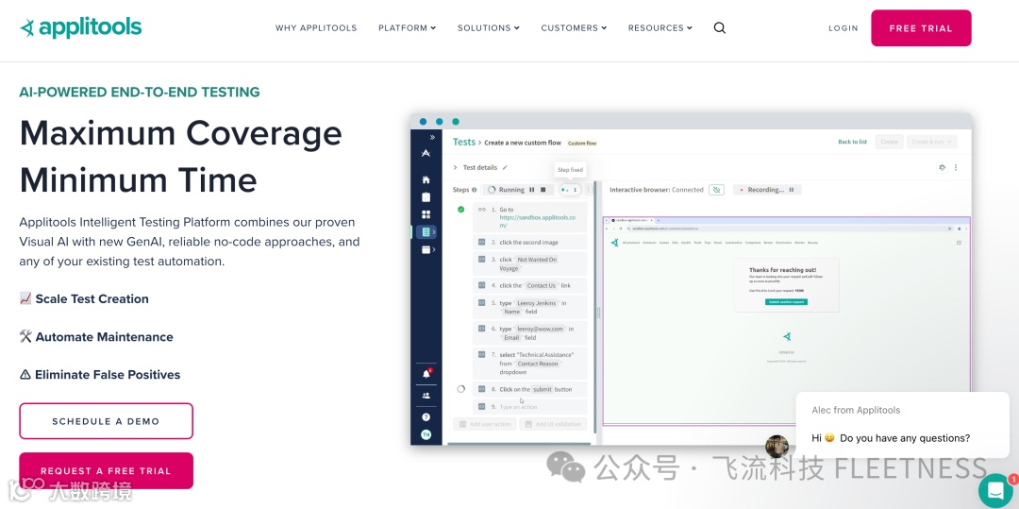Click Schedule a Demo button
Screen dimensions: 1019x509
tap(106, 421)
